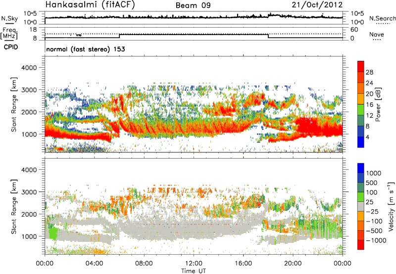This screenshot has height=274, width=396.
Task: Click the '4000' tick on the power panel
Action: (29, 68)
